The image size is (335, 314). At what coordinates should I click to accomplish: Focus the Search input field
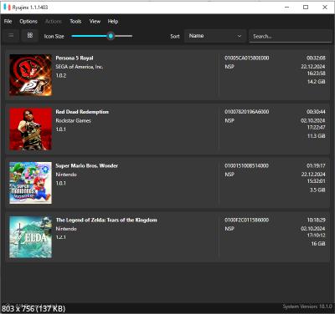point(291,36)
